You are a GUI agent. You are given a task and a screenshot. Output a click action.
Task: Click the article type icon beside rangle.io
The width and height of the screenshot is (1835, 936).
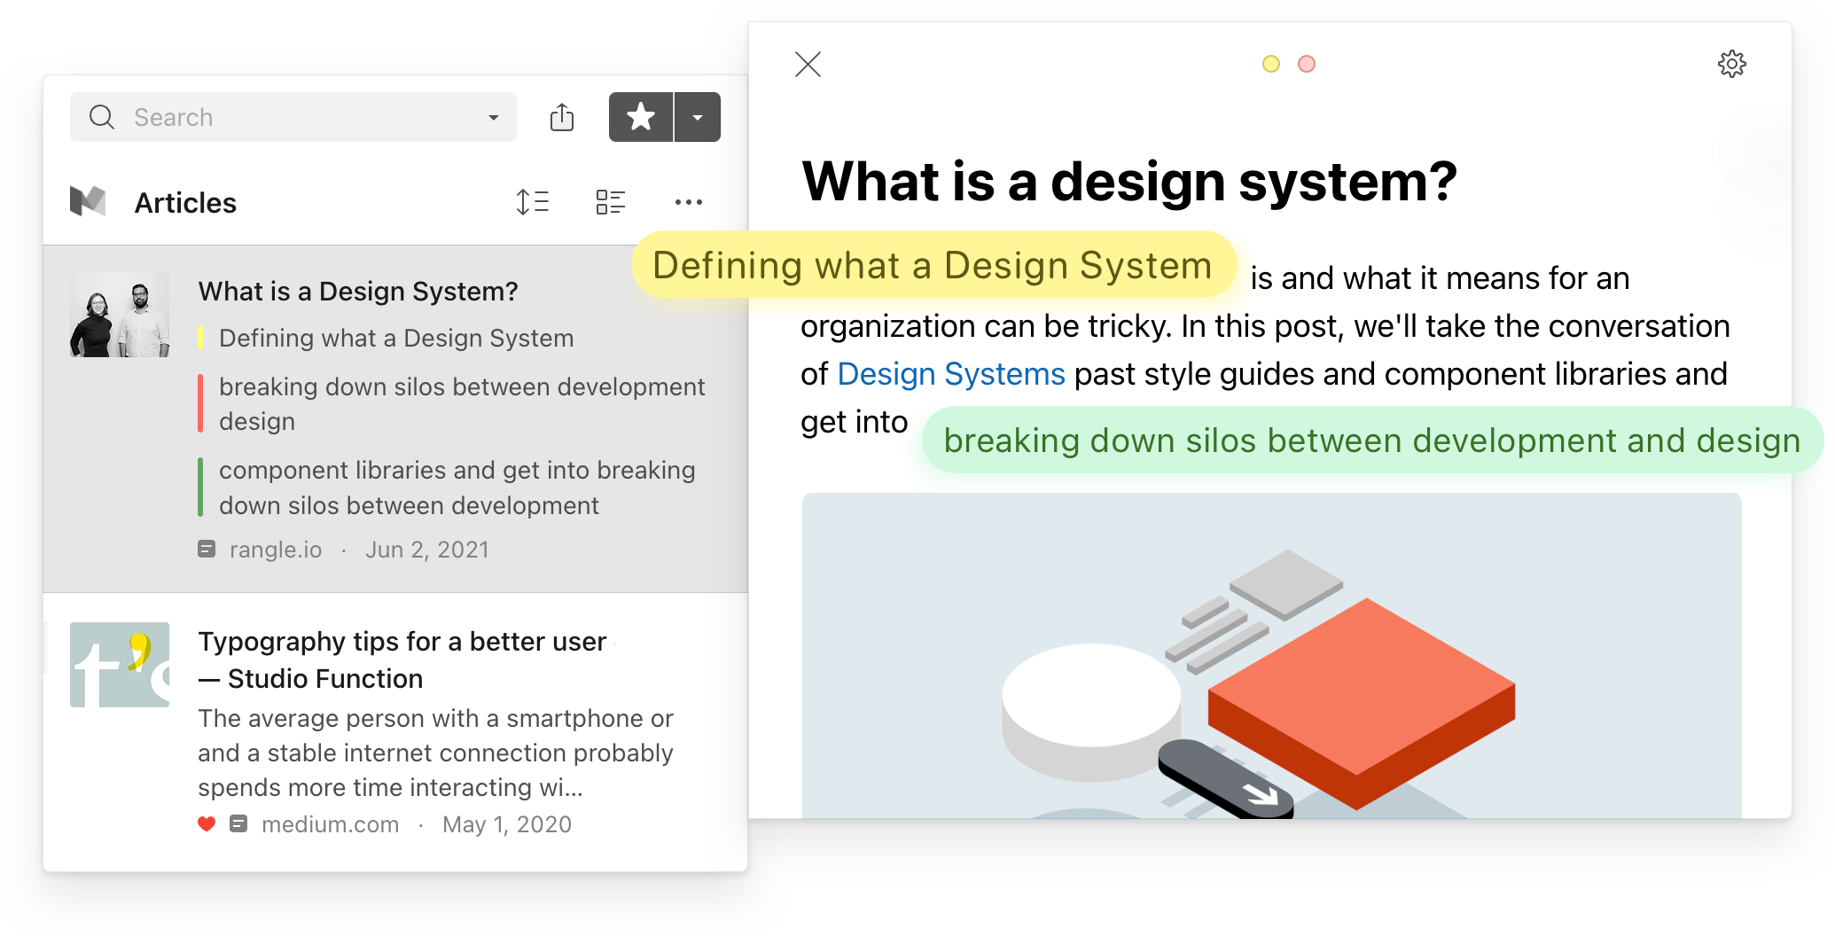pyautogui.click(x=207, y=550)
